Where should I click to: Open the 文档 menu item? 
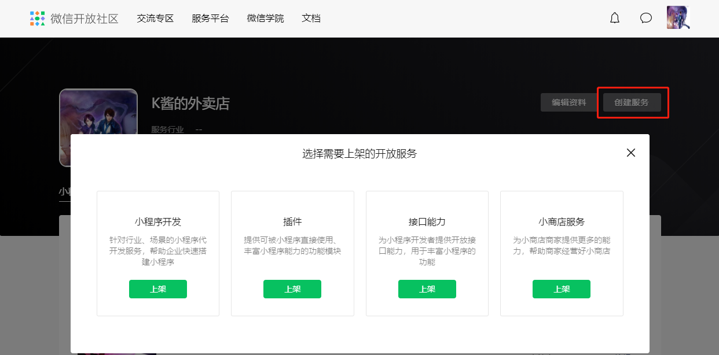(x=311, y=19)
